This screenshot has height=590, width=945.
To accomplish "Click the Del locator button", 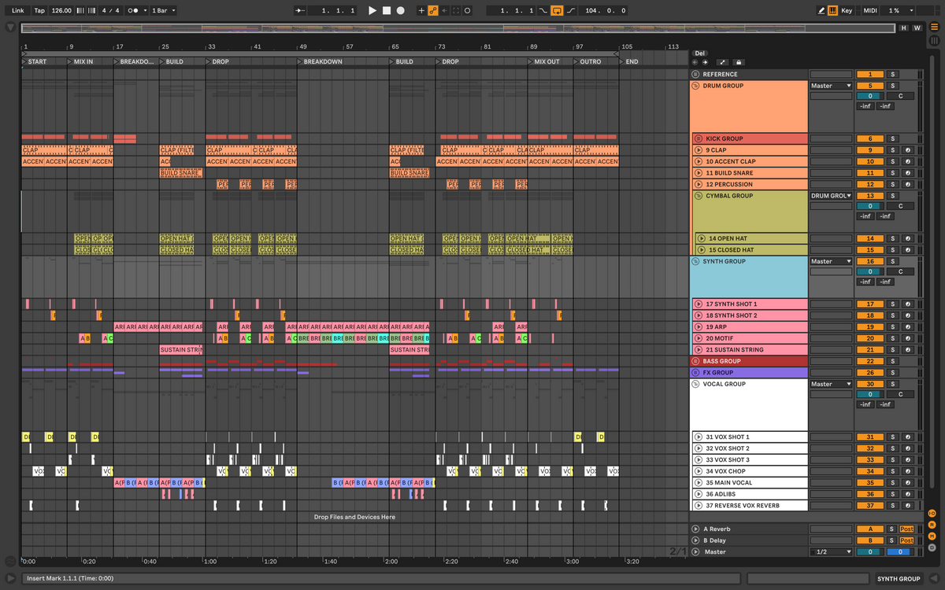I will 700,53.
